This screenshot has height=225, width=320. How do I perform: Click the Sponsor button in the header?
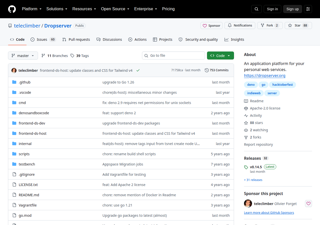[x=211, y=25]
